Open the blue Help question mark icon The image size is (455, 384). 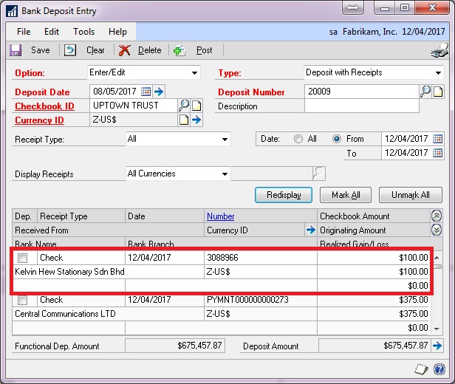click(439, 369)
